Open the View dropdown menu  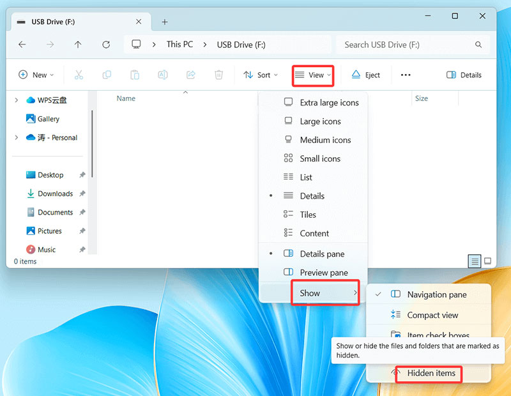313,75
